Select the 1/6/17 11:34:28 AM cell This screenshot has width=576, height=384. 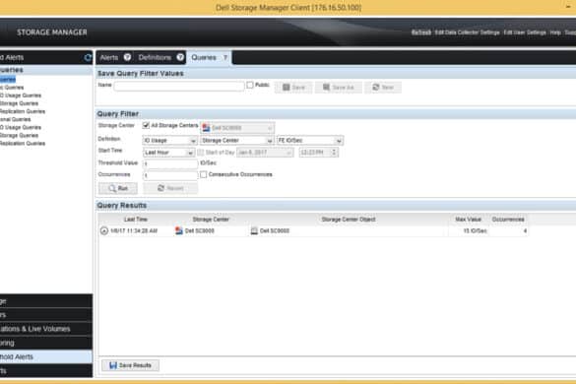coord(134,230)
